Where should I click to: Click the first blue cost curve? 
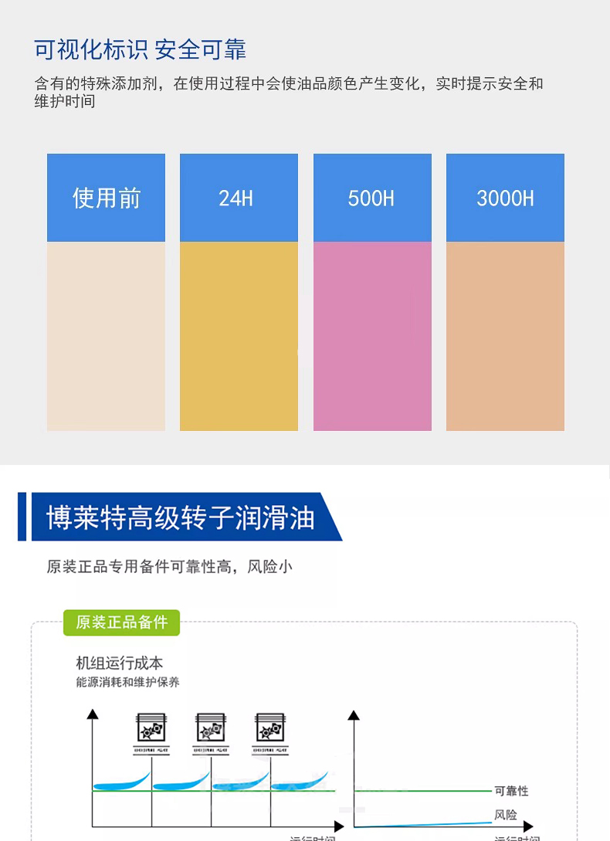[121, 782]
